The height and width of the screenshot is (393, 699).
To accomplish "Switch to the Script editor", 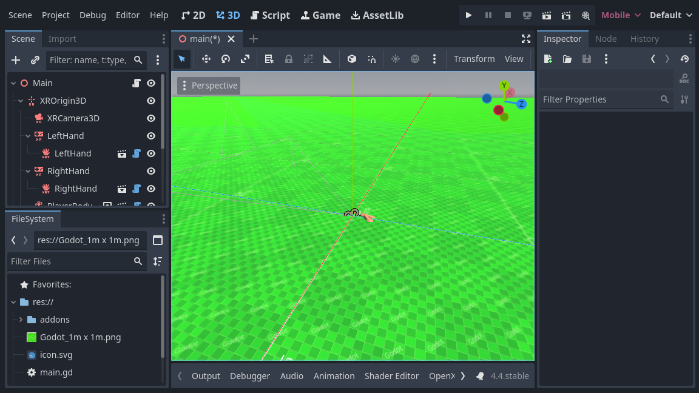I will [x=271, y=15].
